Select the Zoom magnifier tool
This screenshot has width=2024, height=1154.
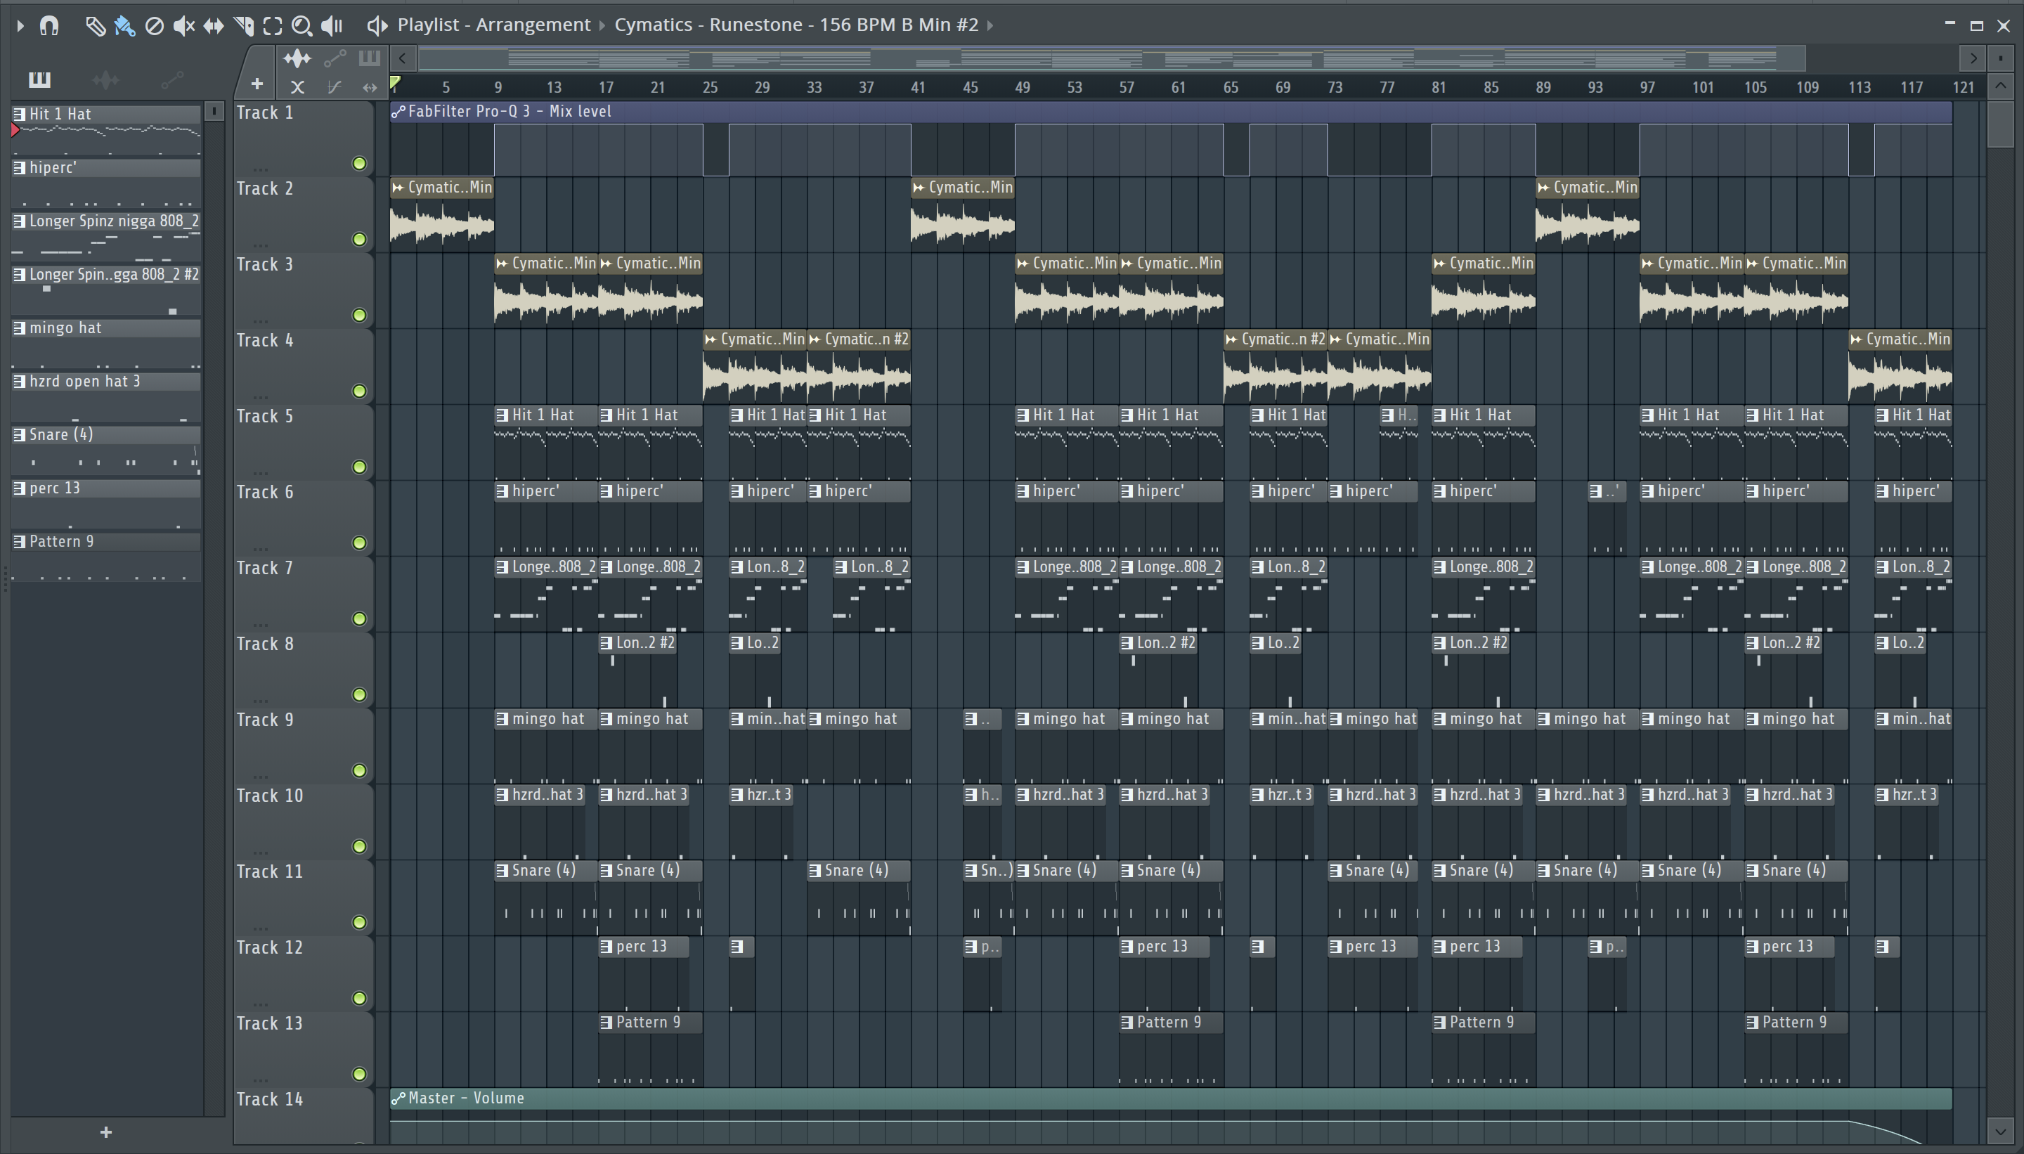coord(302,26)
